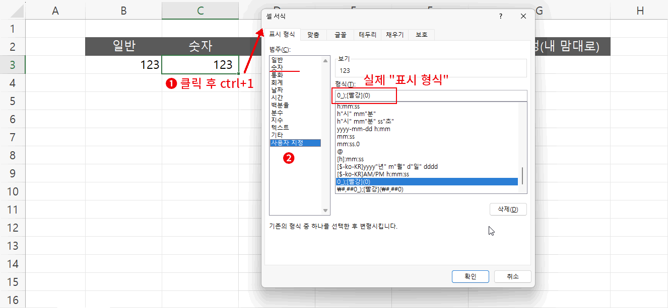Screen dimensions: 668x308
Task: Select column A header
Action: pyautogui.click(x=55, y=11)
